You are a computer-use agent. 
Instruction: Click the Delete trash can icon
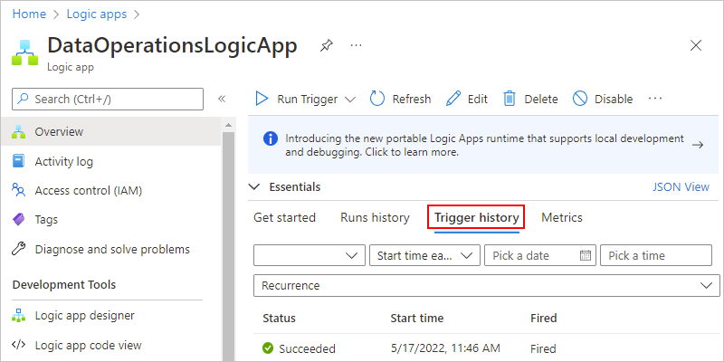(510, 99)
